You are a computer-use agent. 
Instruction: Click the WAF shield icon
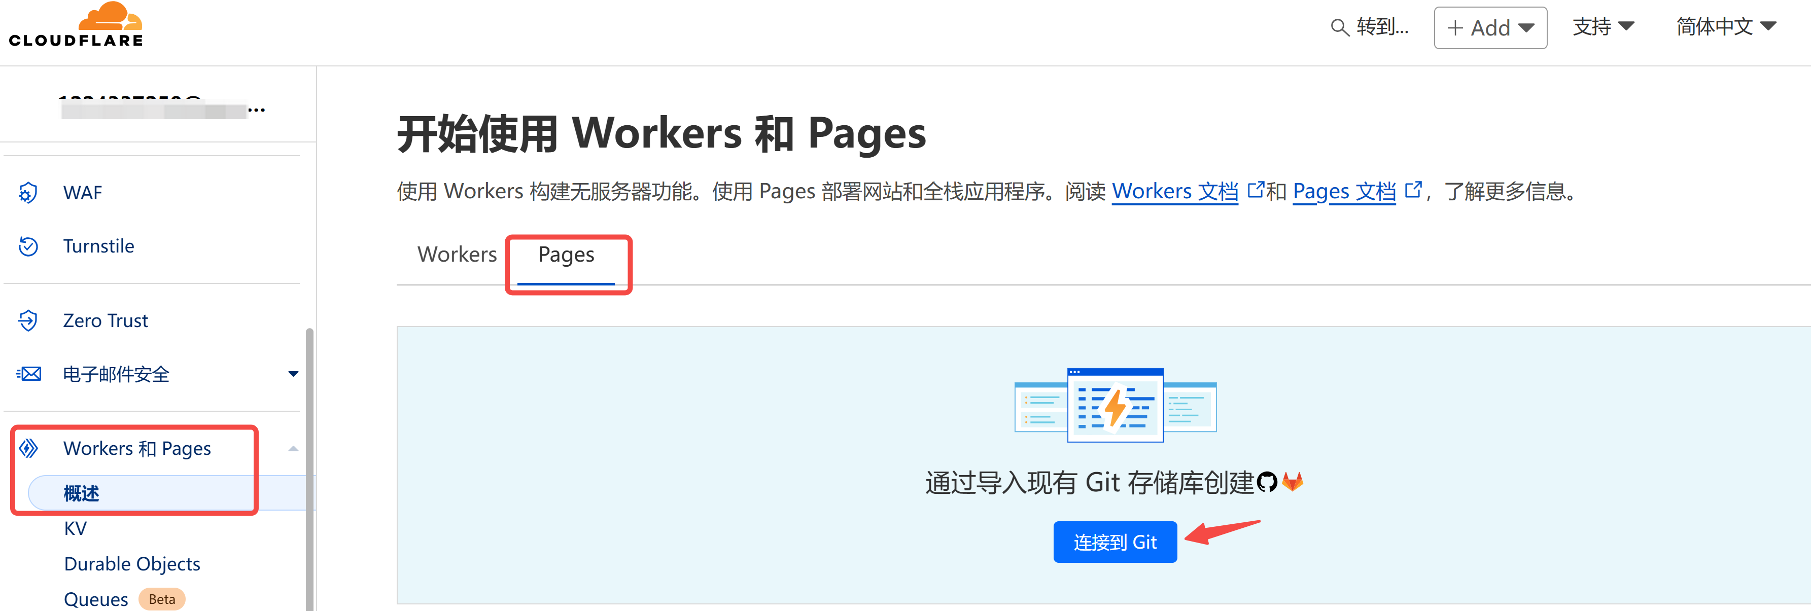(28, 193)
